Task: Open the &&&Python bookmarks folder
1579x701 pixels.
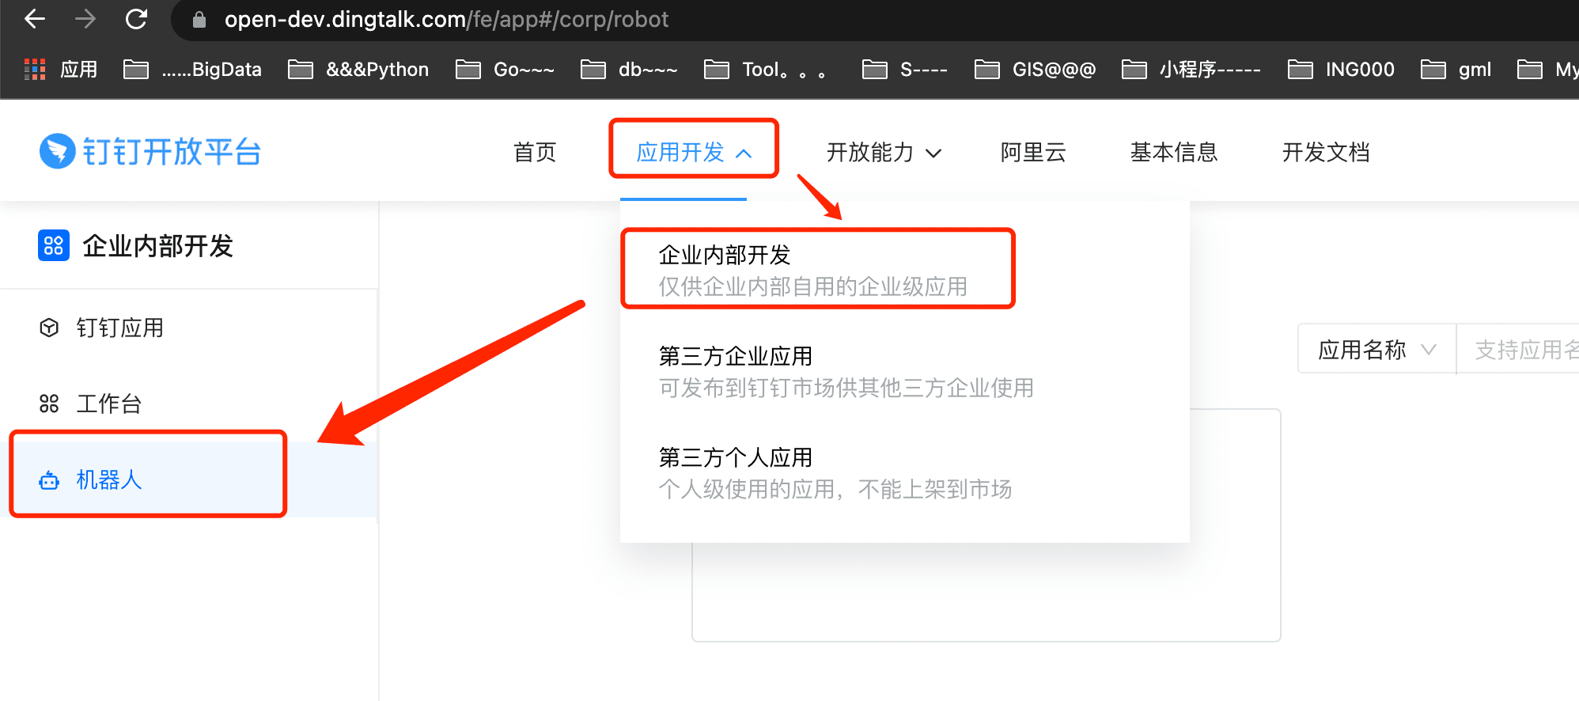Action: pyautogui.click(x=359, y=70)
